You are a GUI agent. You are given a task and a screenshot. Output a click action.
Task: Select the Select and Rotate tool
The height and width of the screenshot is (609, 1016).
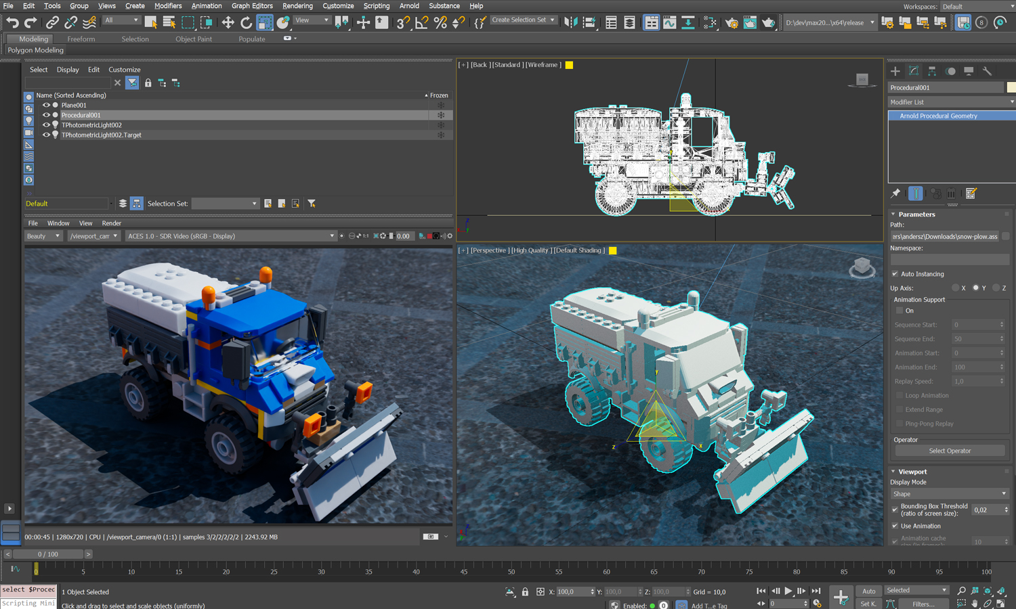point(245,22)
